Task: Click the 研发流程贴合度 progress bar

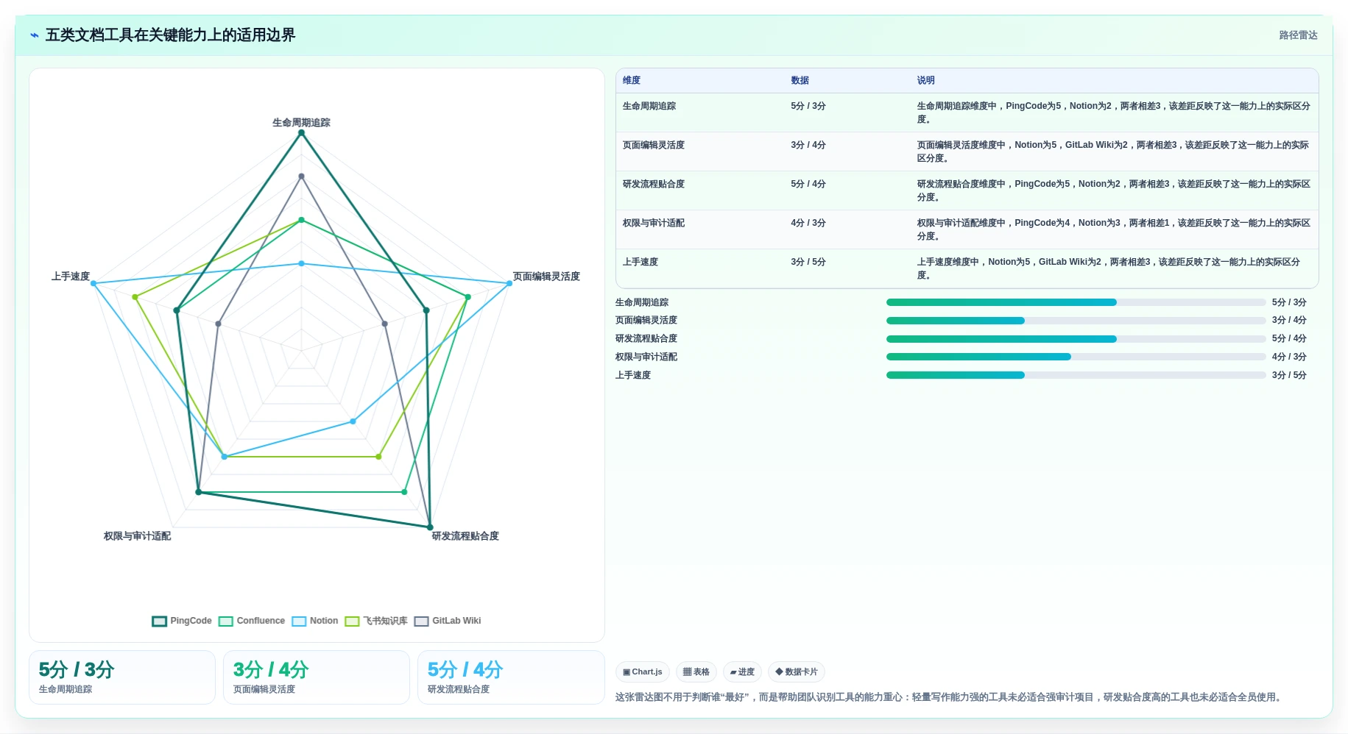Action: click(x=1076, y=339)
